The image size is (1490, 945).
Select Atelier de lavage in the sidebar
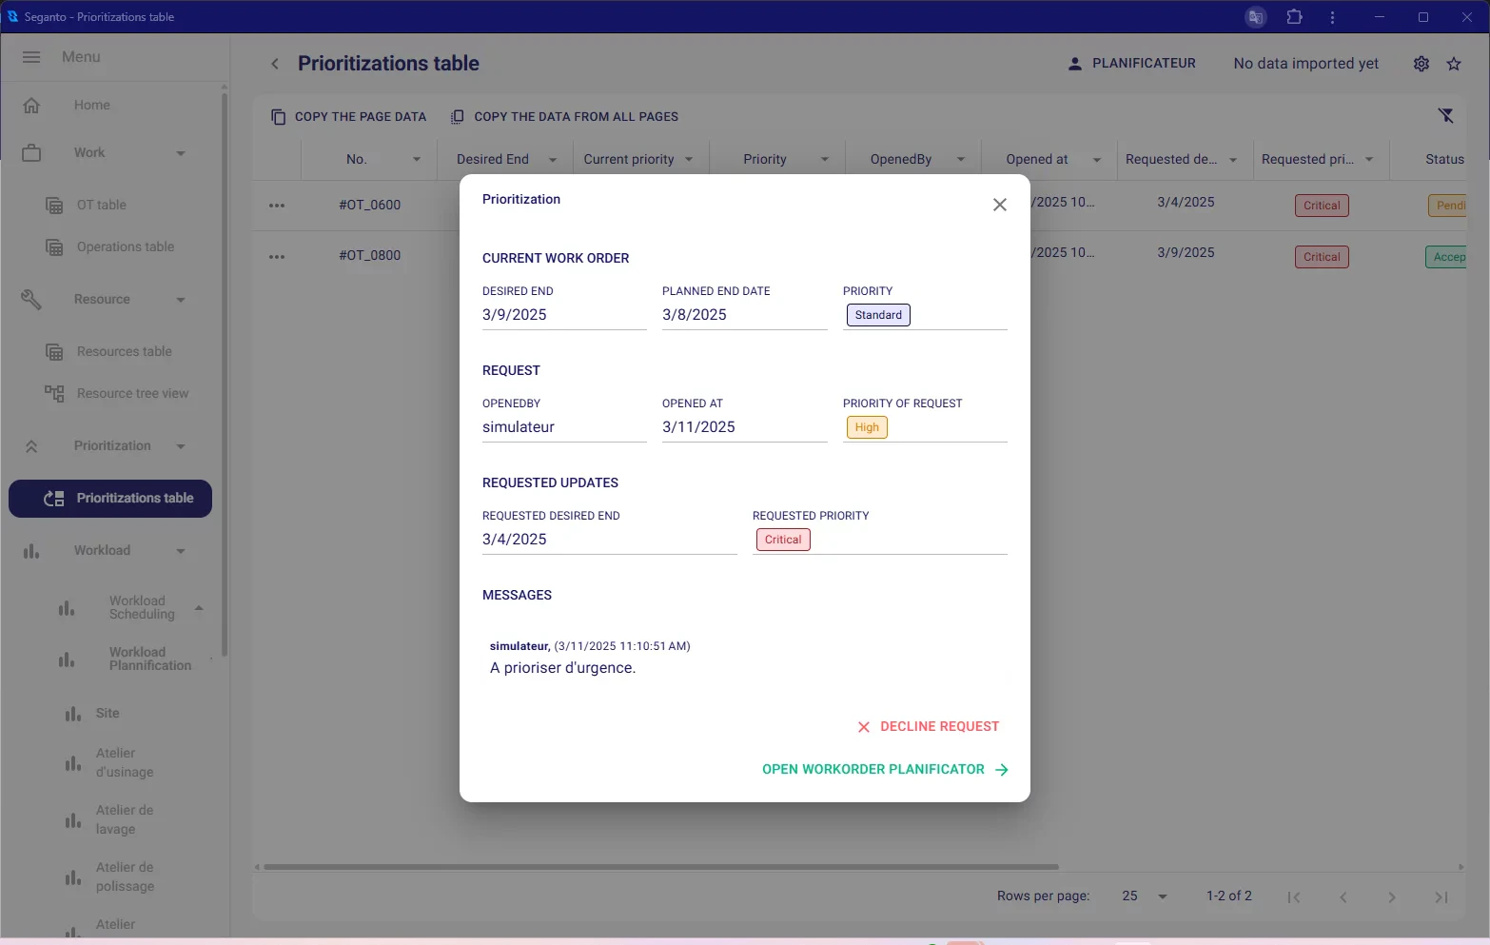click(x=124, y=819)
